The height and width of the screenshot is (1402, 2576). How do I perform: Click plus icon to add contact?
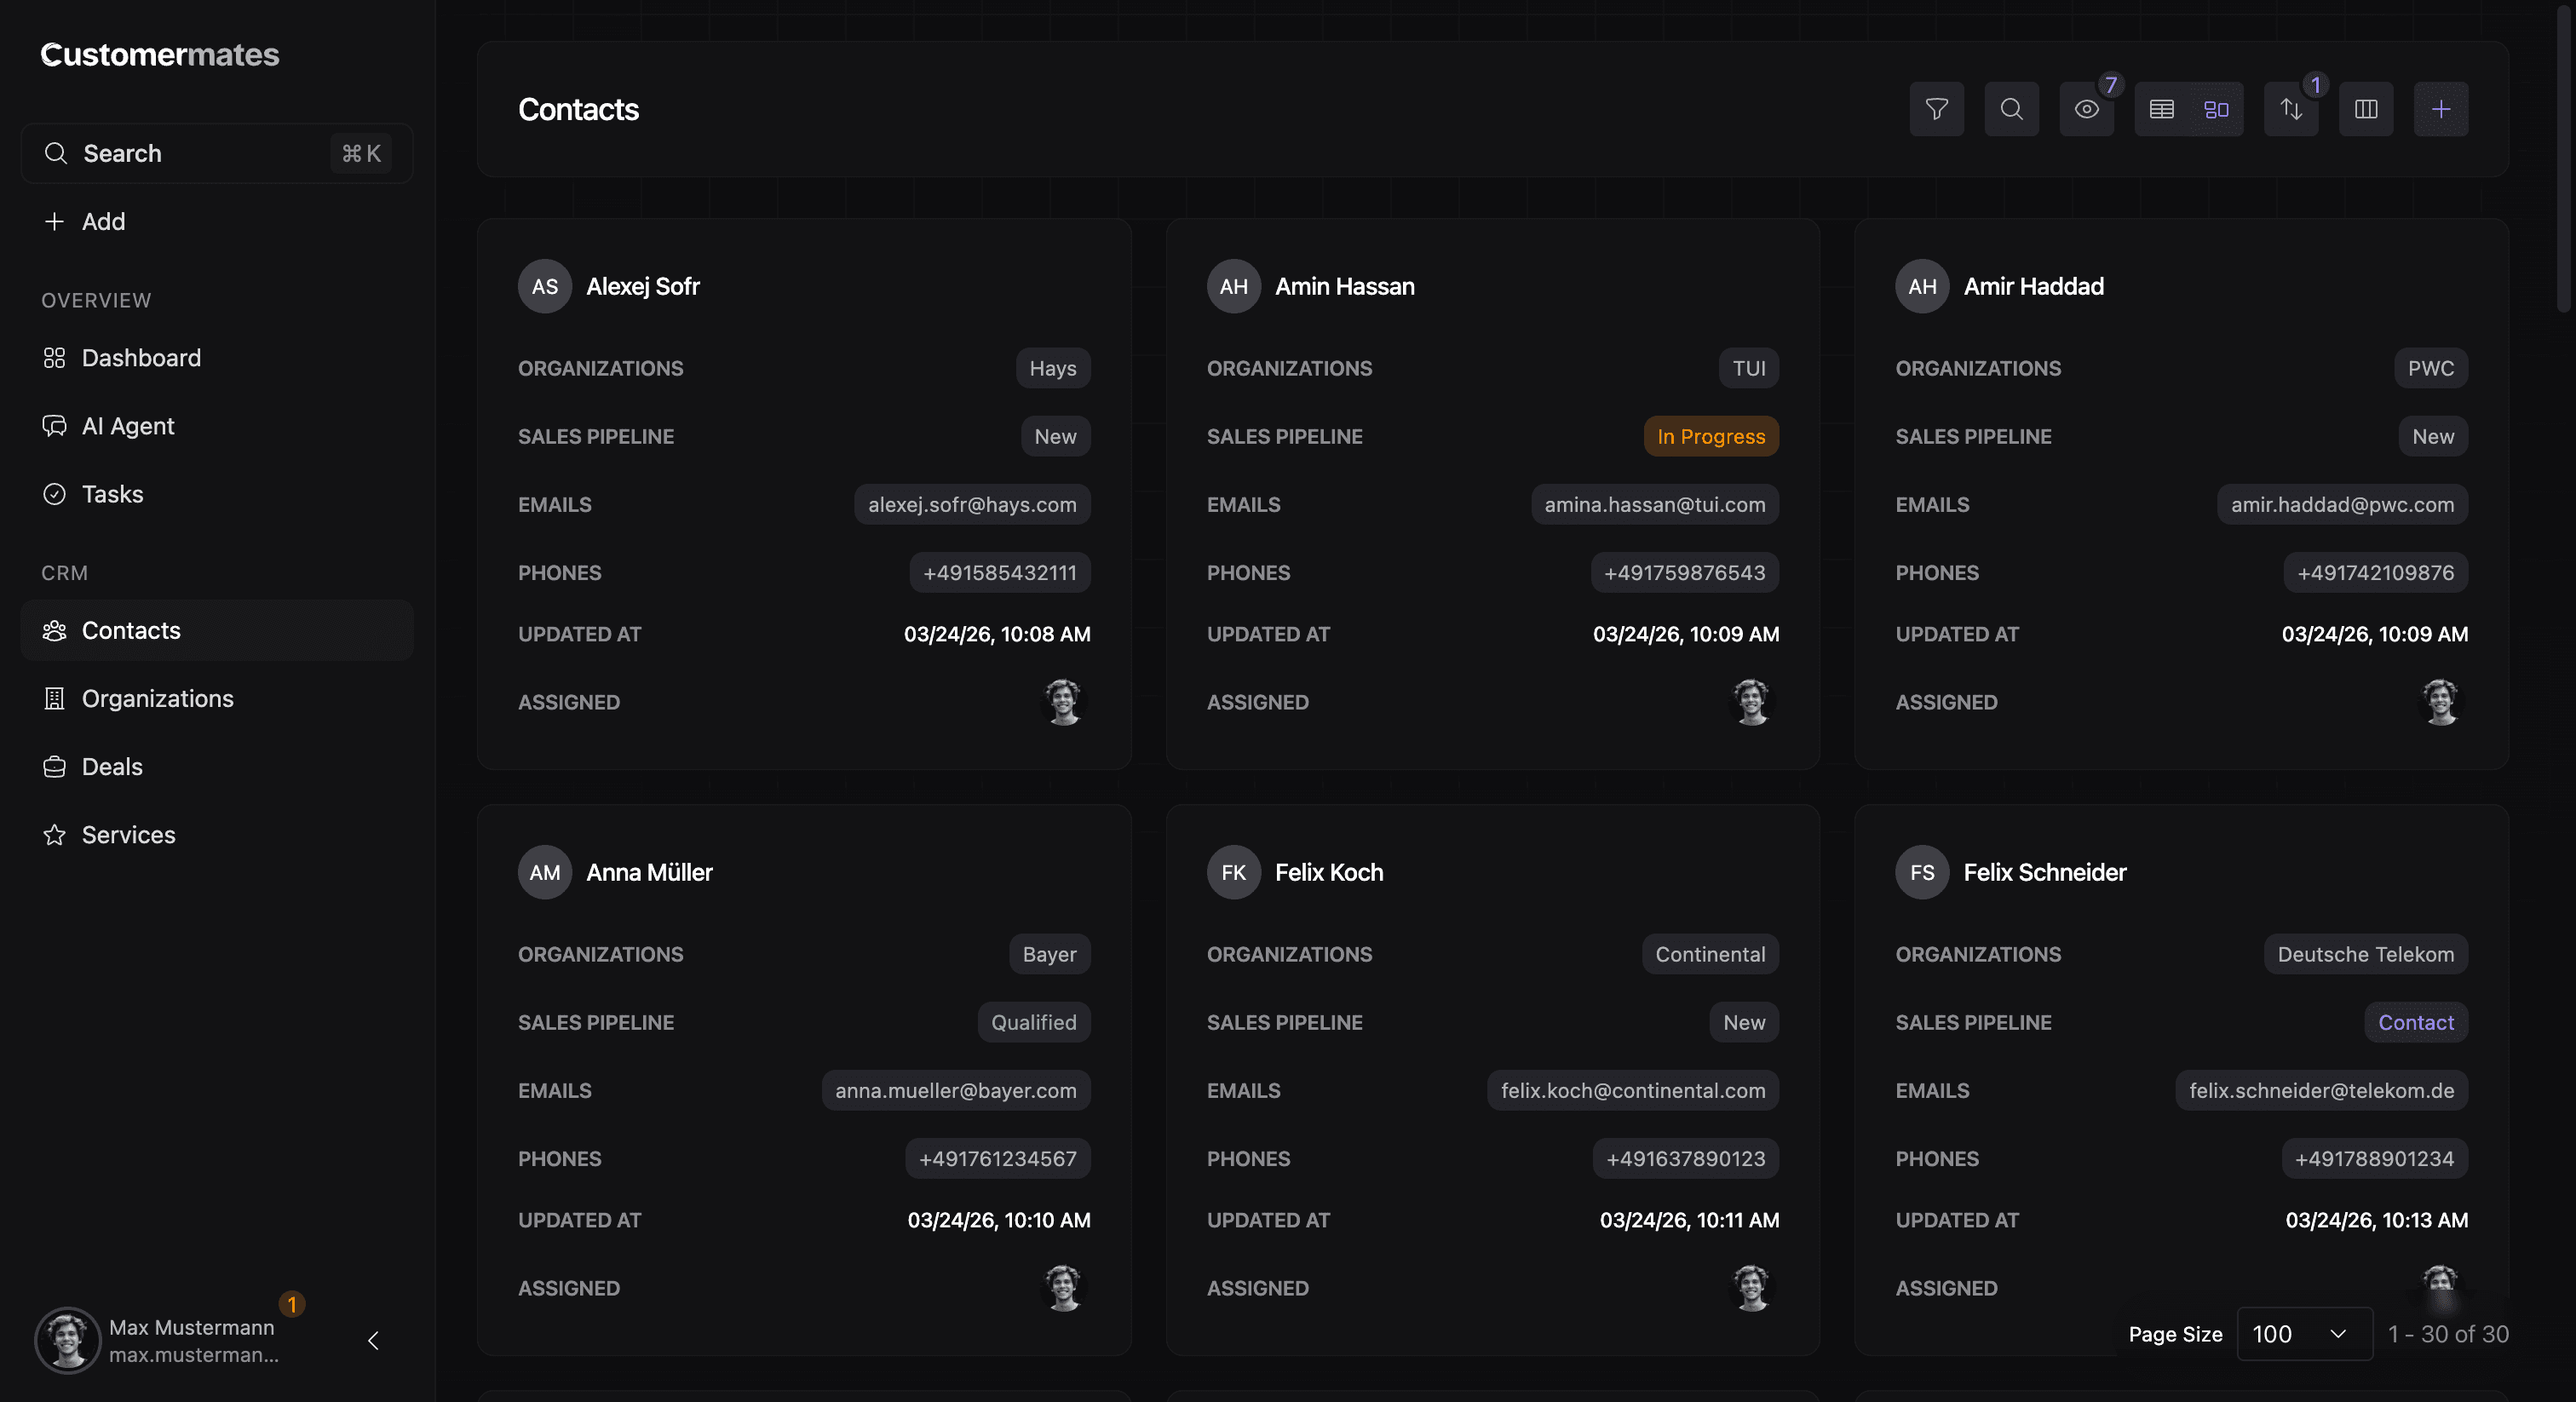2440,109
